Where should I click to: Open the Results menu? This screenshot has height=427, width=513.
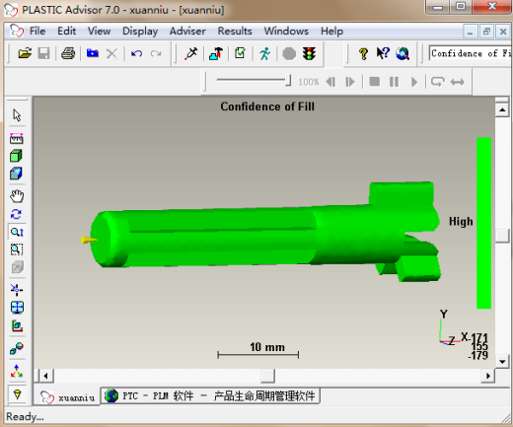coord(235,32)
